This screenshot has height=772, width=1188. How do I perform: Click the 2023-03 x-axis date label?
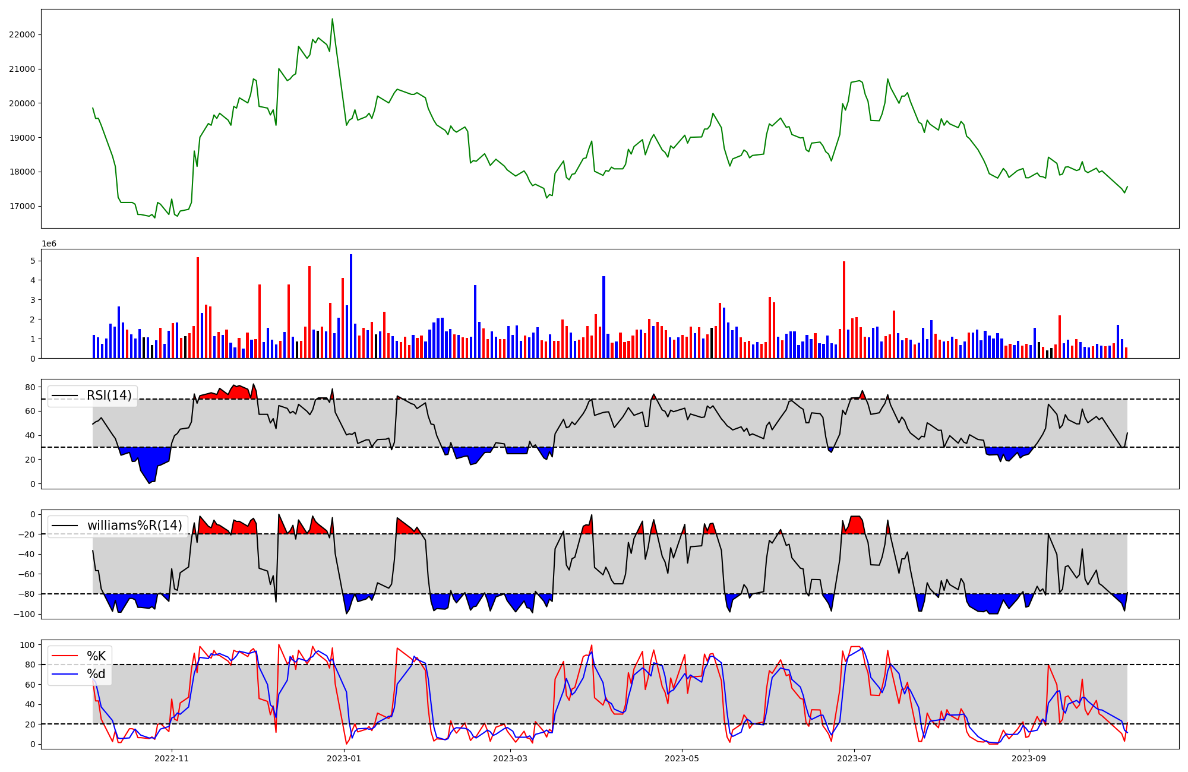click(x=510, y=758)
